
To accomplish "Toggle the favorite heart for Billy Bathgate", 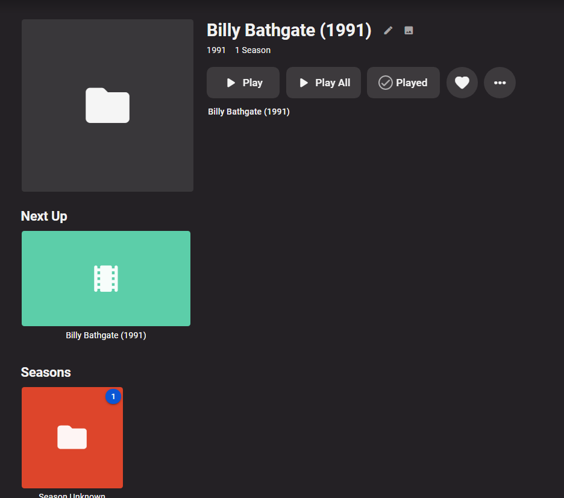I will 462,83.
